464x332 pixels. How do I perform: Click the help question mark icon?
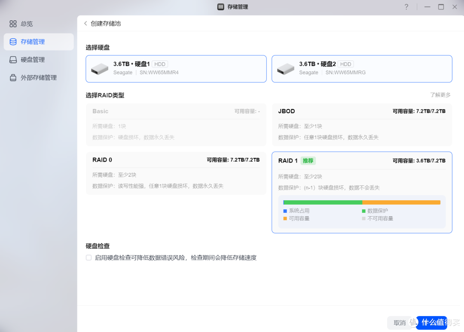[406, 7]
